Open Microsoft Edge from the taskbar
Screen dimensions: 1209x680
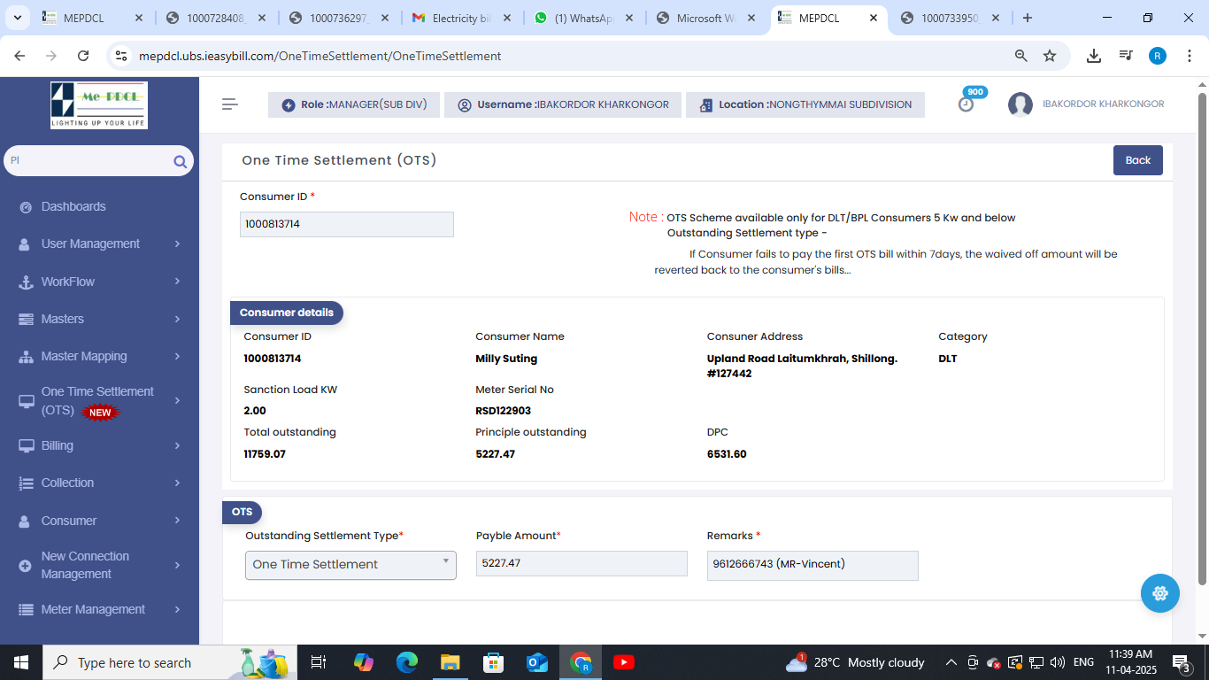[407, 662]
